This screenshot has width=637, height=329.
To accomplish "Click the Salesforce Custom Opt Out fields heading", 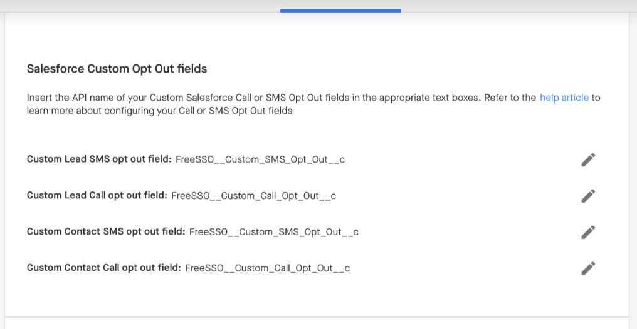I will coord(117,69).
